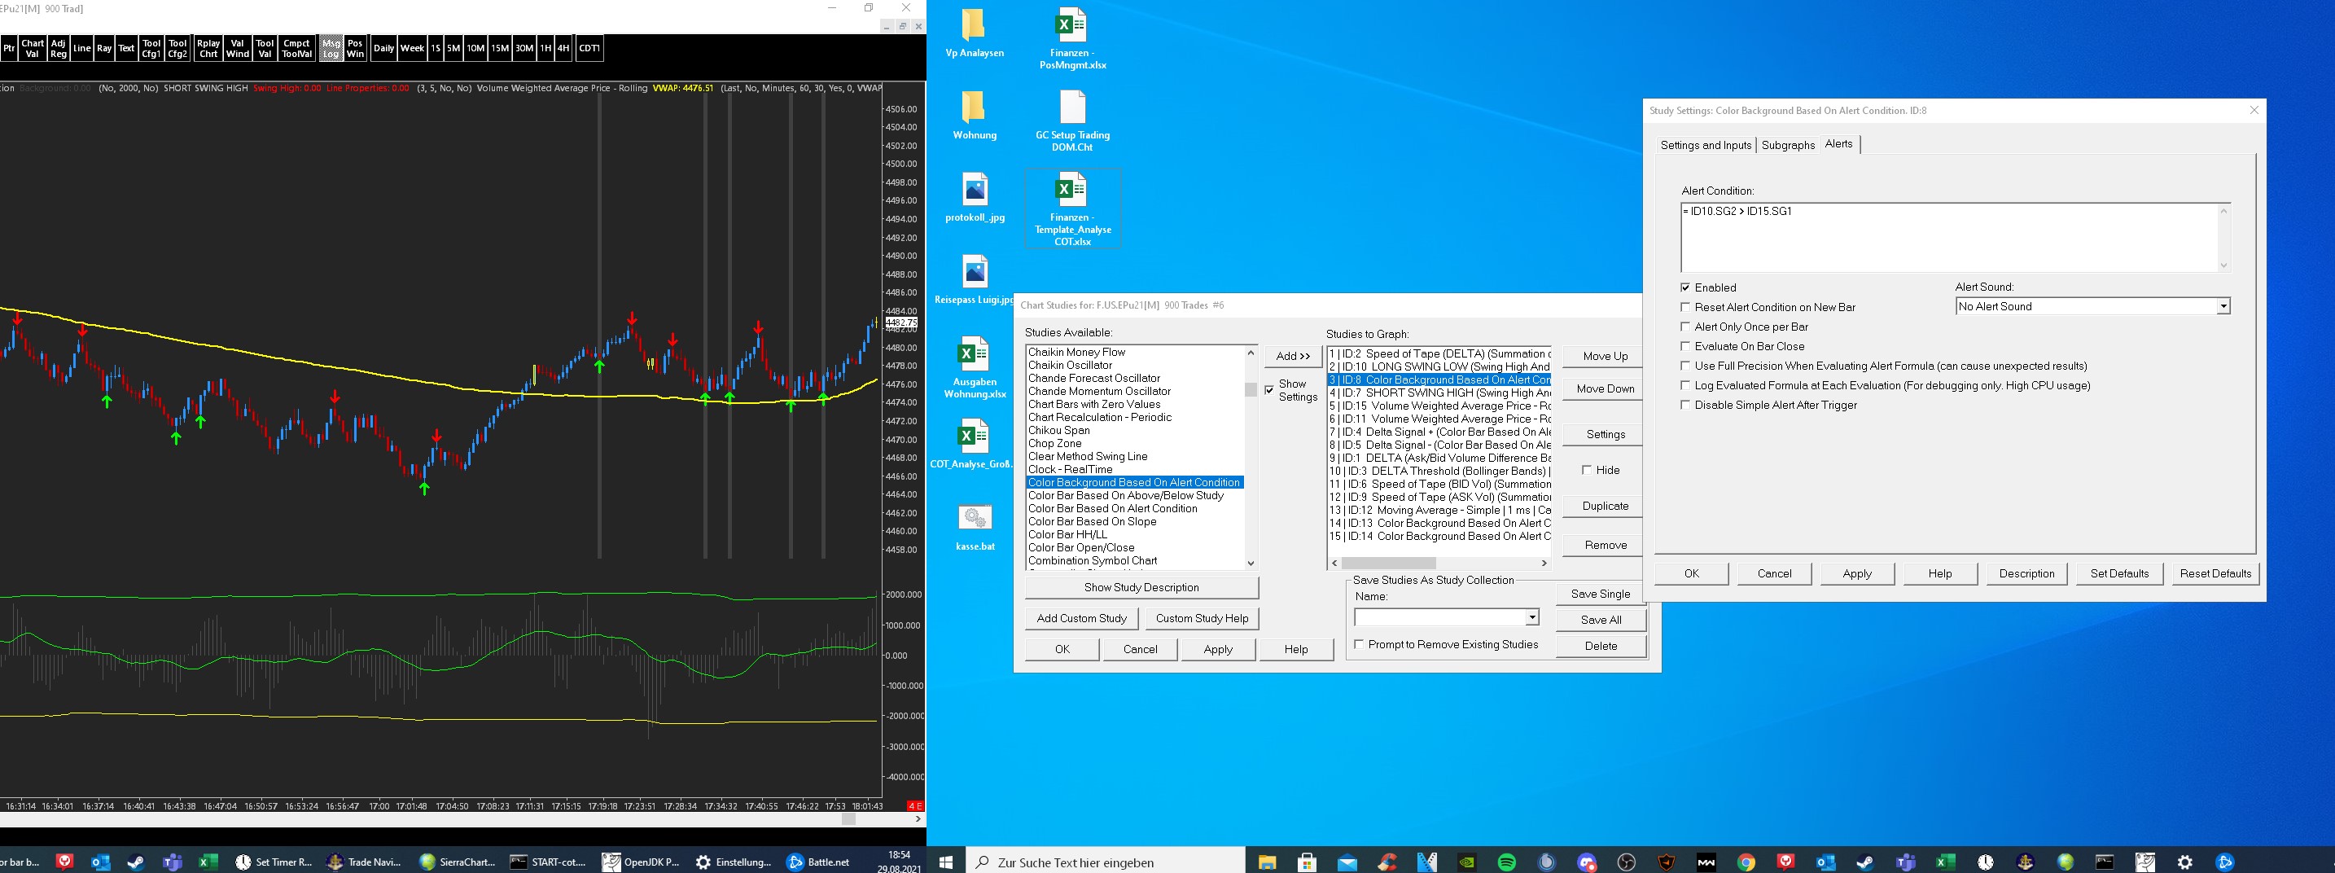
Task: Switch to Settings and Inputs tab
Action: click(1705, 145)
